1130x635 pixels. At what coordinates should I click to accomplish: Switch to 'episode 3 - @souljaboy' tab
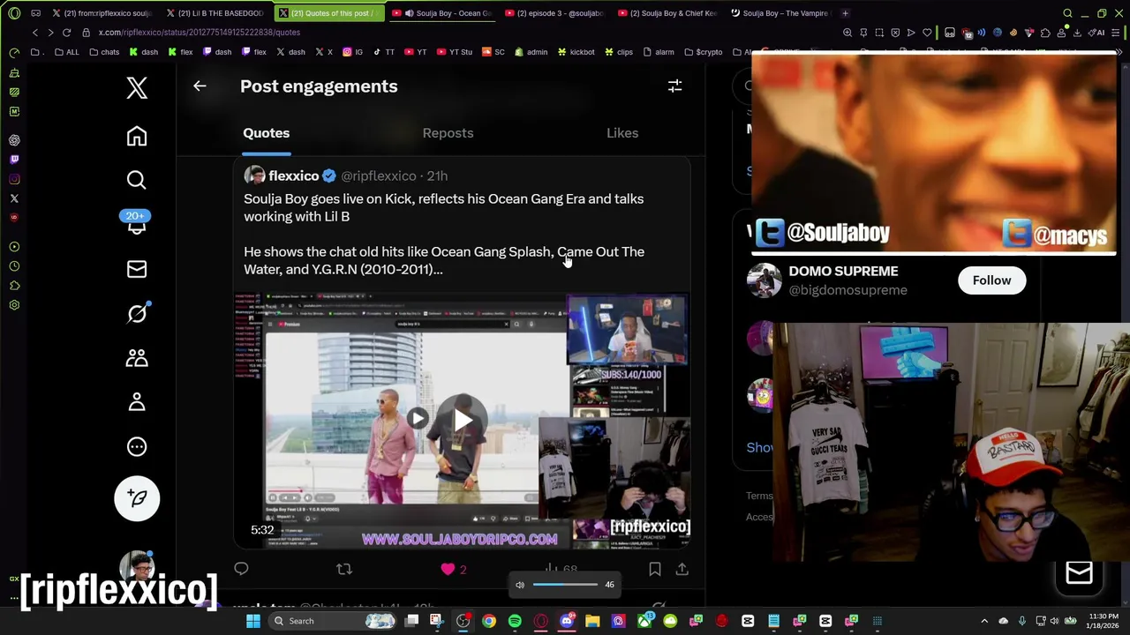(556, 13)
